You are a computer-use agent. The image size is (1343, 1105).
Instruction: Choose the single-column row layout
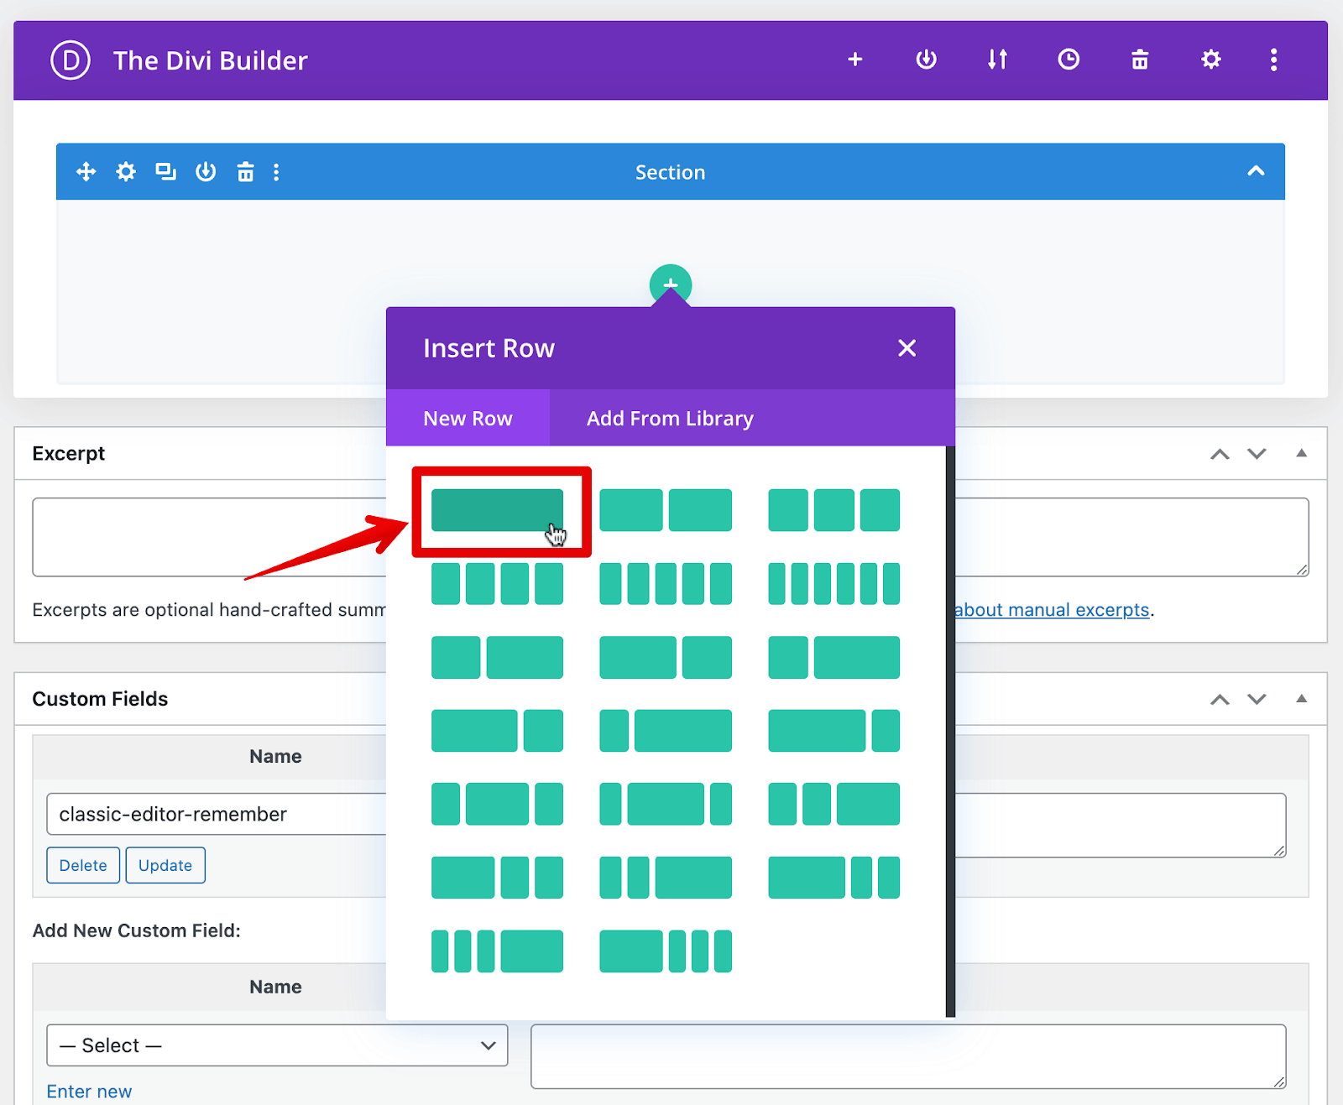[x=497, y=510]
